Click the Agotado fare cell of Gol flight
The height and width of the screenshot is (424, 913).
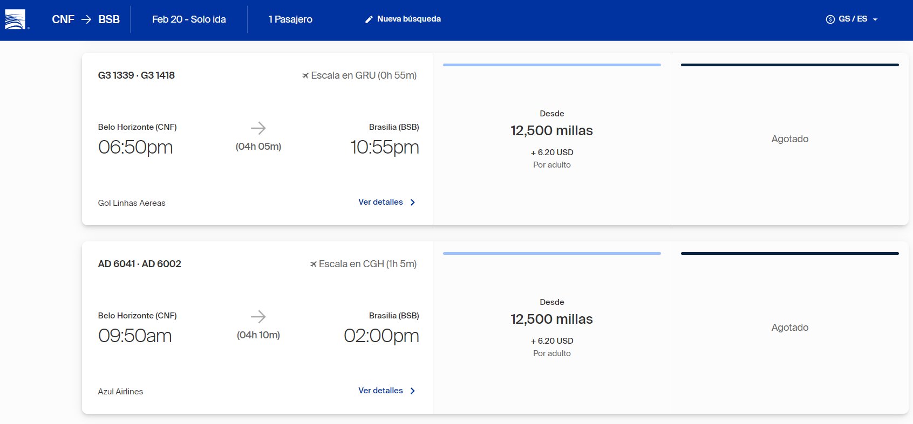pos(790,139)
